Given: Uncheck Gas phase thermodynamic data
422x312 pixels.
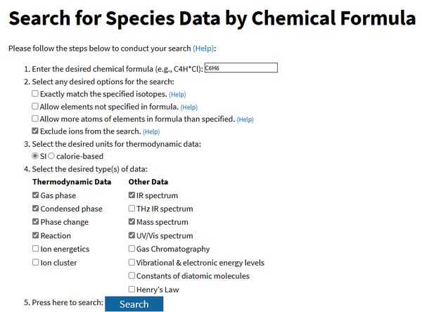Looking at the screenshot, I should (36, 195).
